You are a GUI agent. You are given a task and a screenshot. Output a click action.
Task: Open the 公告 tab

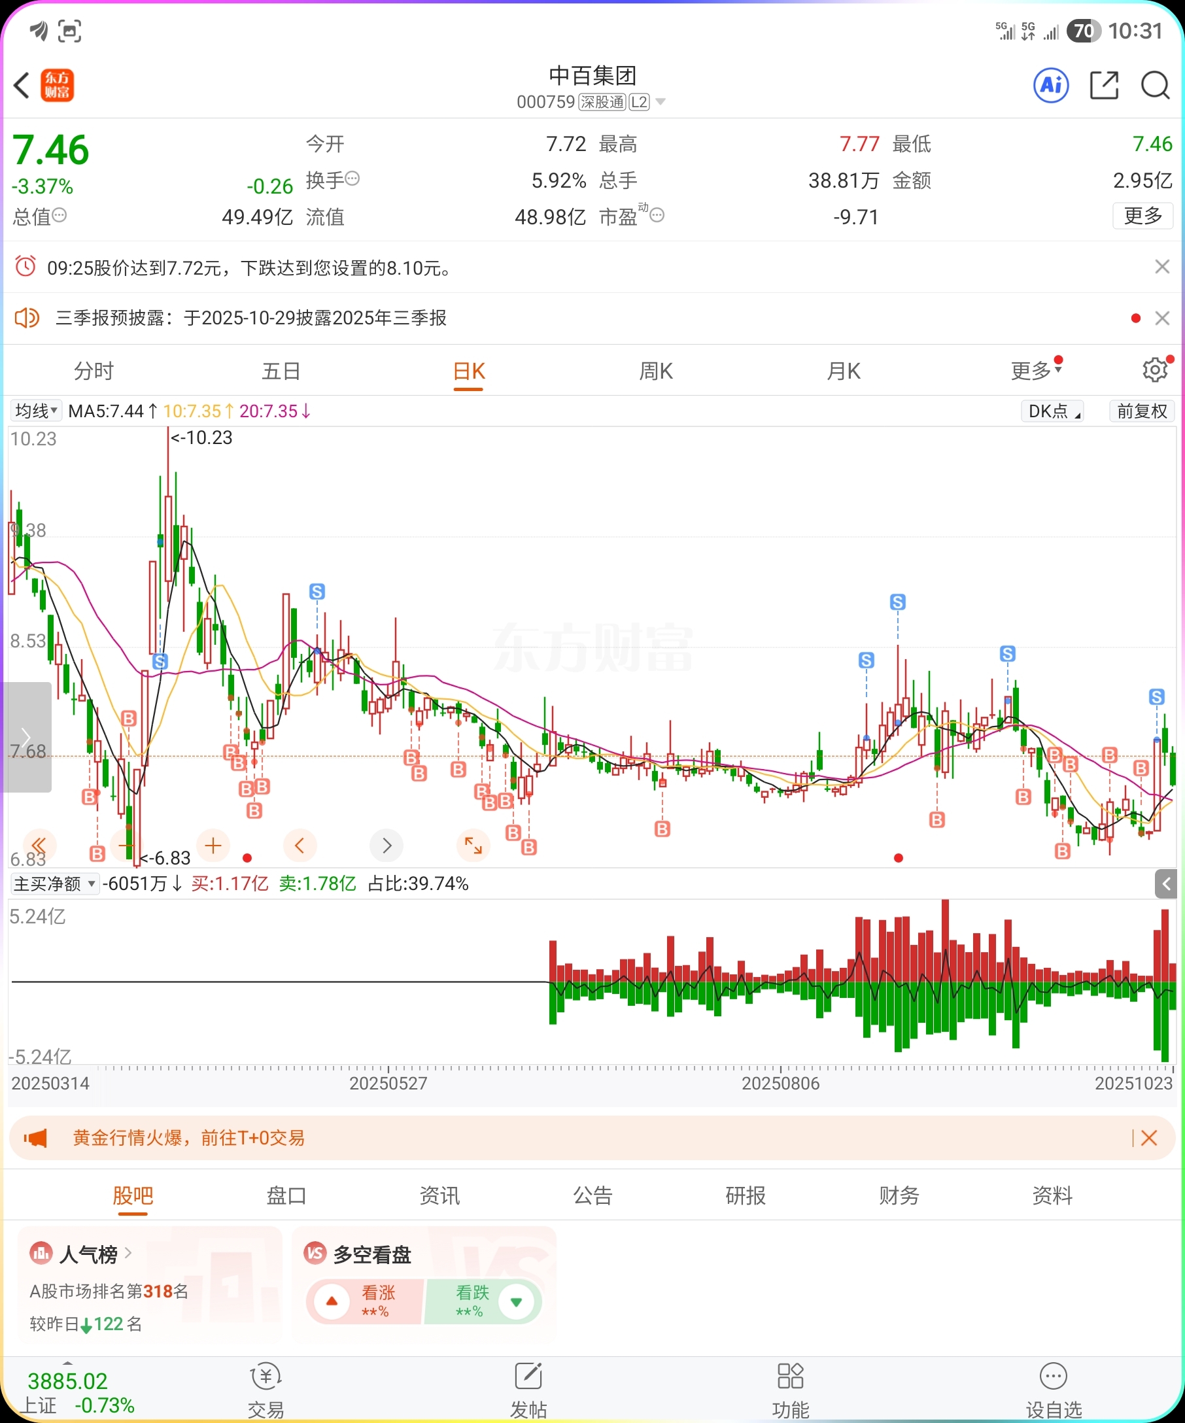[x=593, y=1195]
